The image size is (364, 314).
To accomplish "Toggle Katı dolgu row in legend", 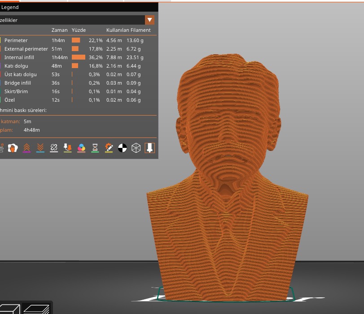I will 78,66.
